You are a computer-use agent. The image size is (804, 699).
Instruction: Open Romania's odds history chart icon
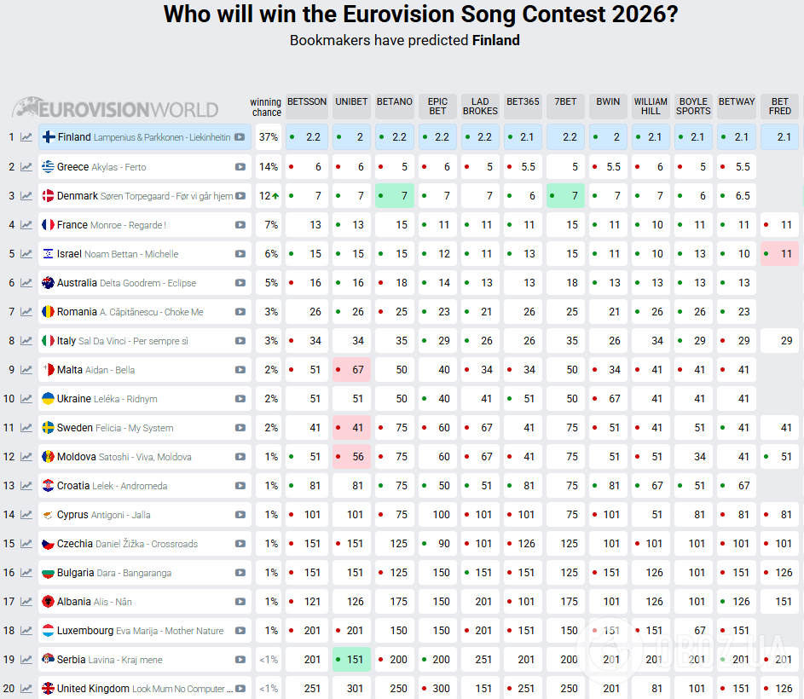(x=26, y=312)
